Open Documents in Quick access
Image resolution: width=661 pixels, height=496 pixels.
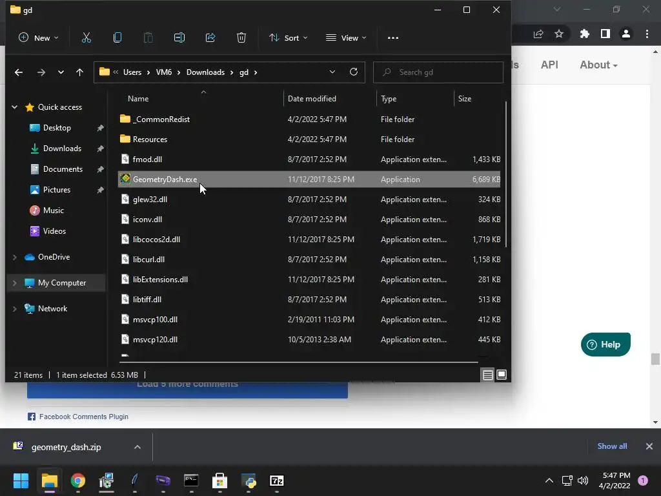(63, 169)
